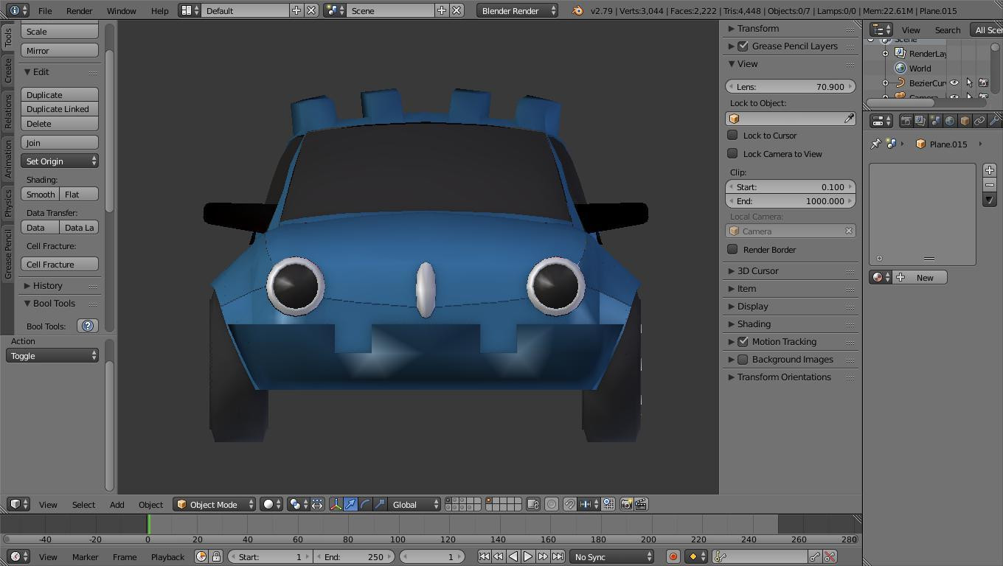Click the delete keyframe crossed-key icon
1003x566 pixels.
tap(830, 556)
